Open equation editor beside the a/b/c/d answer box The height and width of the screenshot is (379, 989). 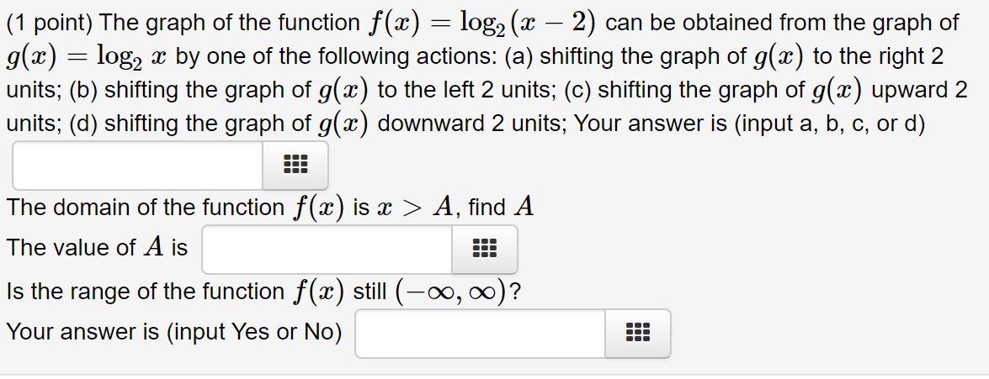pos(295,165)
